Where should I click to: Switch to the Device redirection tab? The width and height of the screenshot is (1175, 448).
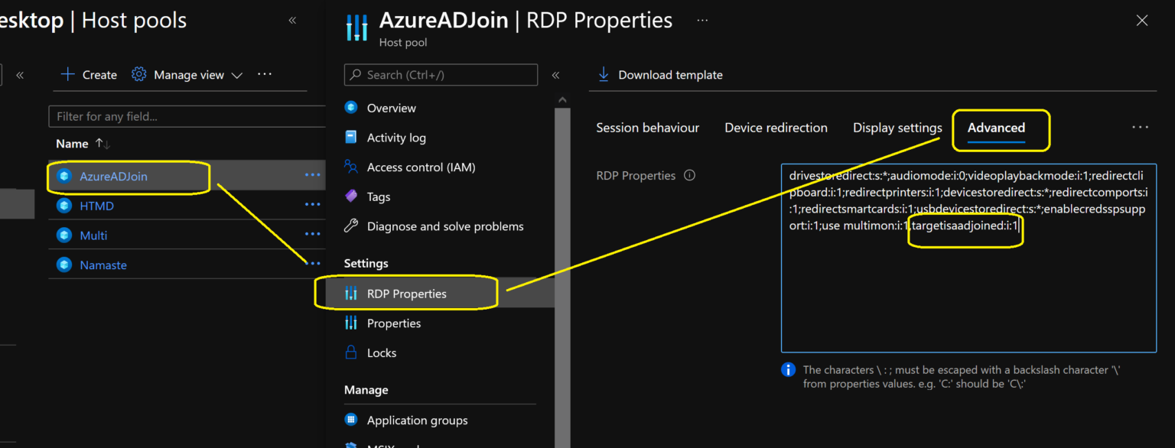(x=776, y=128)
